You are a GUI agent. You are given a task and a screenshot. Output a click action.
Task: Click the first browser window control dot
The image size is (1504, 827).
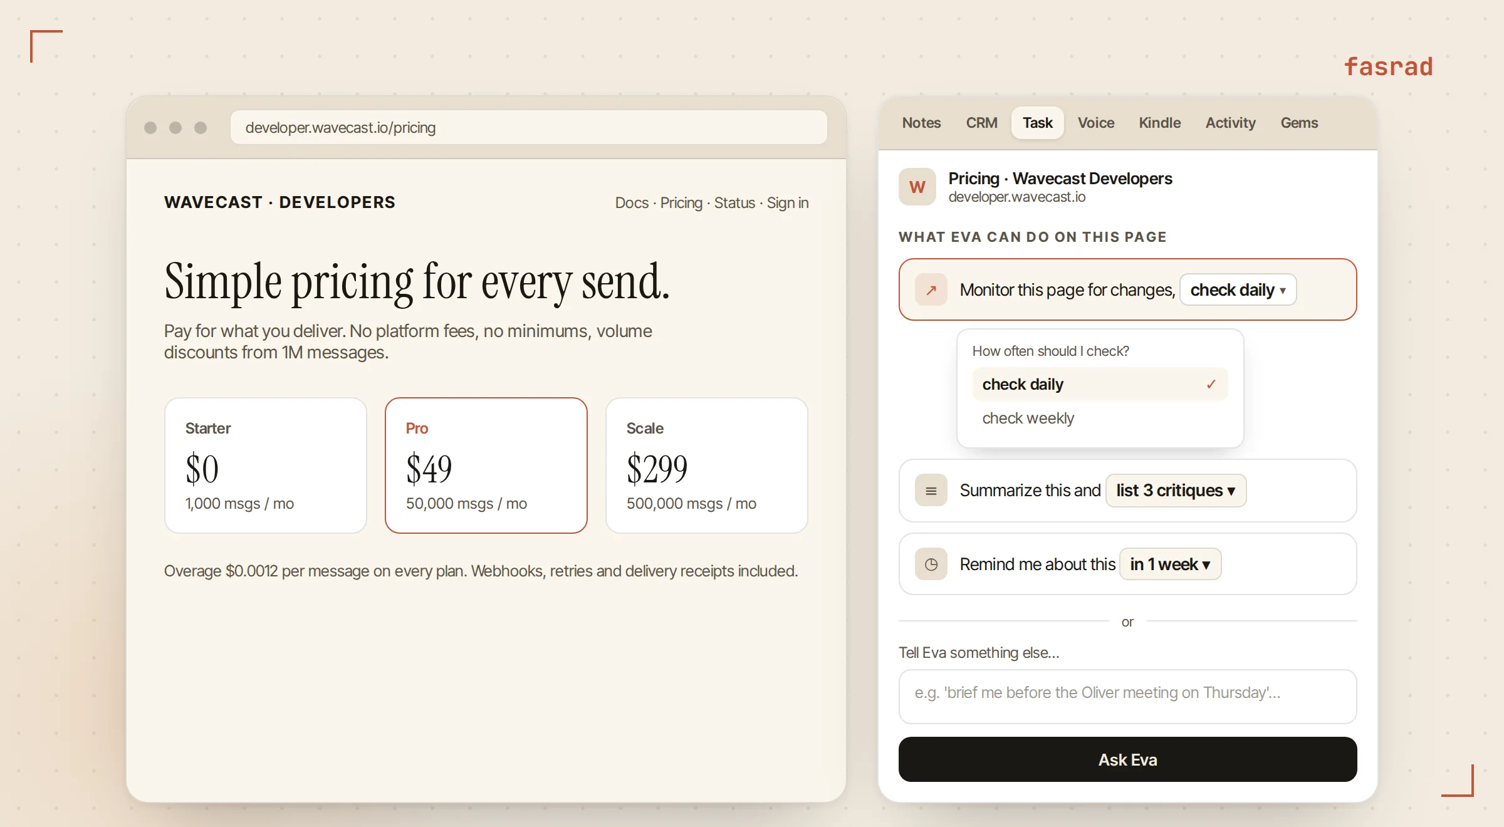(150, 128)
